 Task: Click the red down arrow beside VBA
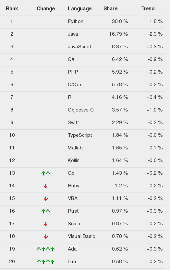point(46,199)
